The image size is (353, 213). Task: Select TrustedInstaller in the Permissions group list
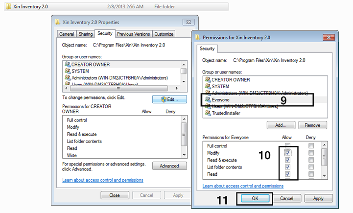(x=265, y=113)
